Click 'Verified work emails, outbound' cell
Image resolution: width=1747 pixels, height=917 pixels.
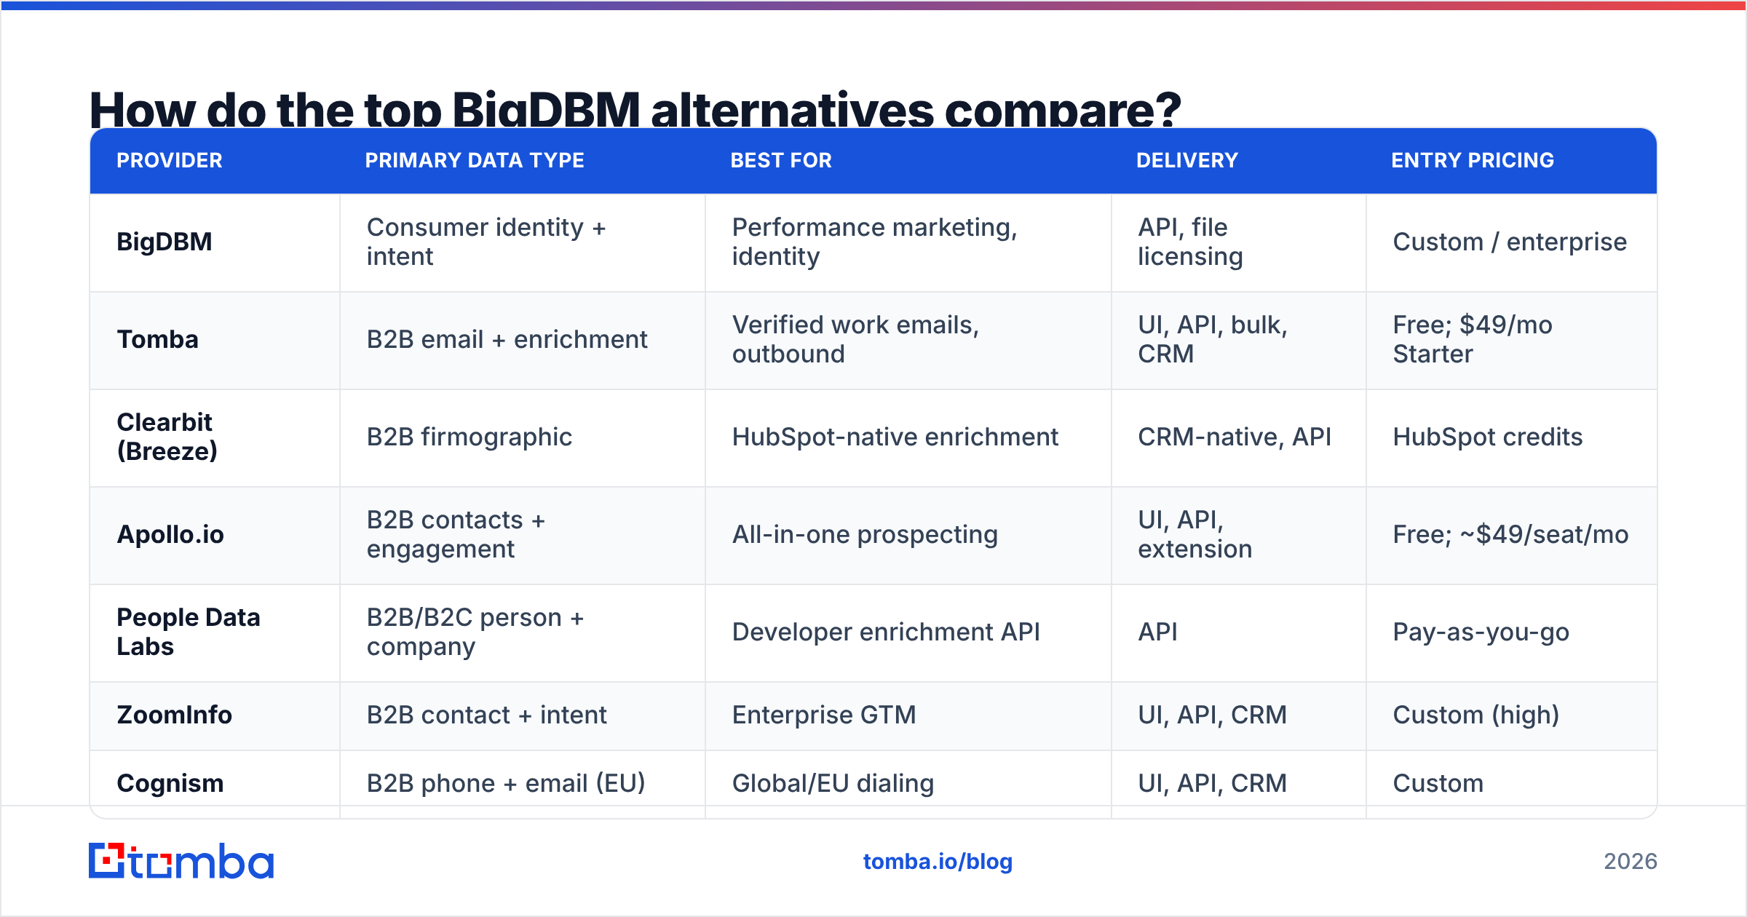908,340
